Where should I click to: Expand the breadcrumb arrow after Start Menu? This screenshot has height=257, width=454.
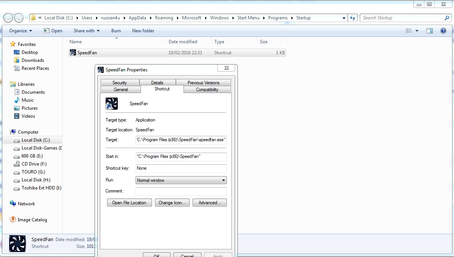click(x=264, y=18)
